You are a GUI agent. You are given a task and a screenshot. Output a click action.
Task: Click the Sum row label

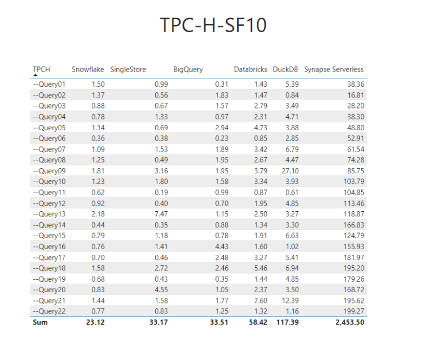[x=40, y=322]
